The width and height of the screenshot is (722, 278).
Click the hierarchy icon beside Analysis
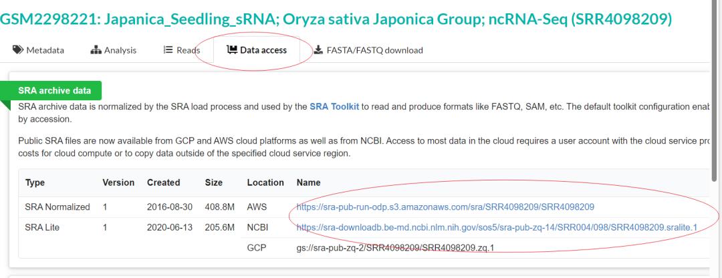(x=94, y=51)
